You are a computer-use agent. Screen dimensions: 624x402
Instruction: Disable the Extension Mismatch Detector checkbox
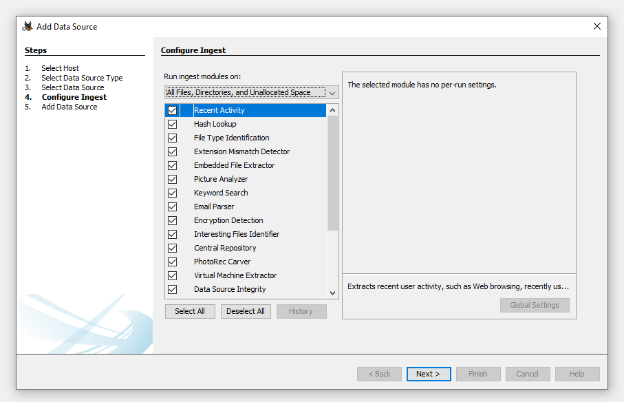click(x=172, y=151)
